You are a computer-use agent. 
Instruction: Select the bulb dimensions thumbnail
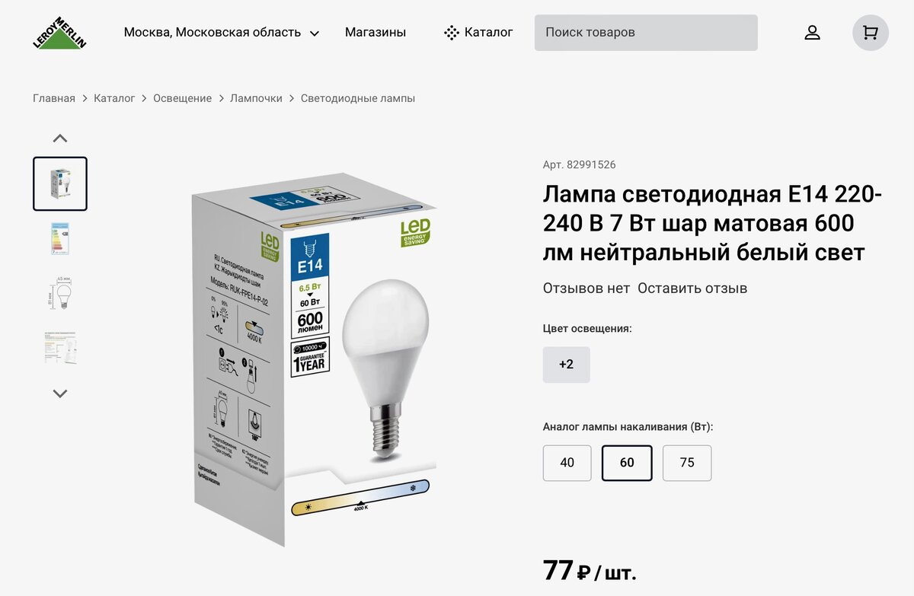click(x=60, y=292)
